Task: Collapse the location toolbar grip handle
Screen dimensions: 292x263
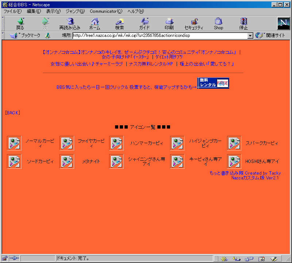Action: [x=3, y=35]
